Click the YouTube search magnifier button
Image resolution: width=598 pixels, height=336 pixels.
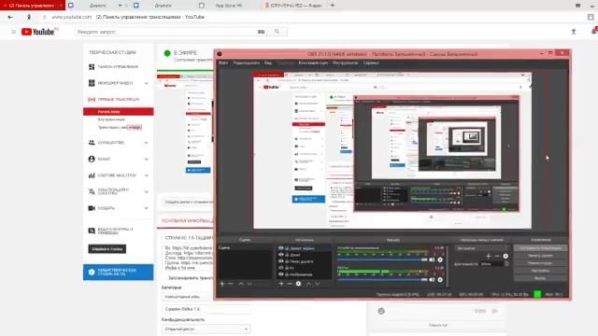point(277,32)
